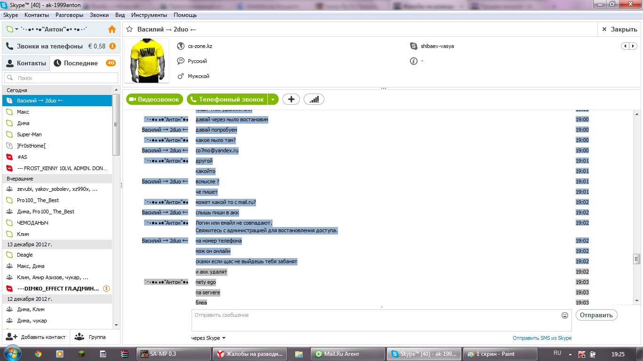
Task: Select ЧЕМОДАНЫЧ contact
Action: point(57,223)
